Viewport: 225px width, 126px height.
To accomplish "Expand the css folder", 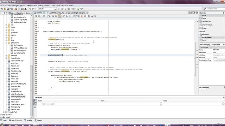I will (x=6, y=25).
